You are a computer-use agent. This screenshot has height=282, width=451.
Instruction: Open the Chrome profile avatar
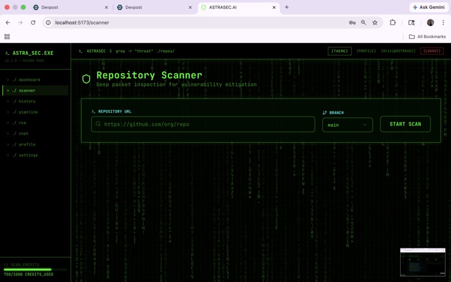click(430, 22)
